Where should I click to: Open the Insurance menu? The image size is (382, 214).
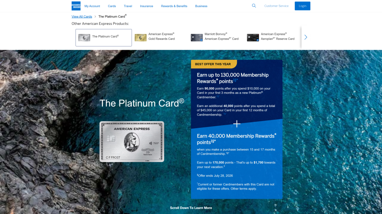pos(146,6)
